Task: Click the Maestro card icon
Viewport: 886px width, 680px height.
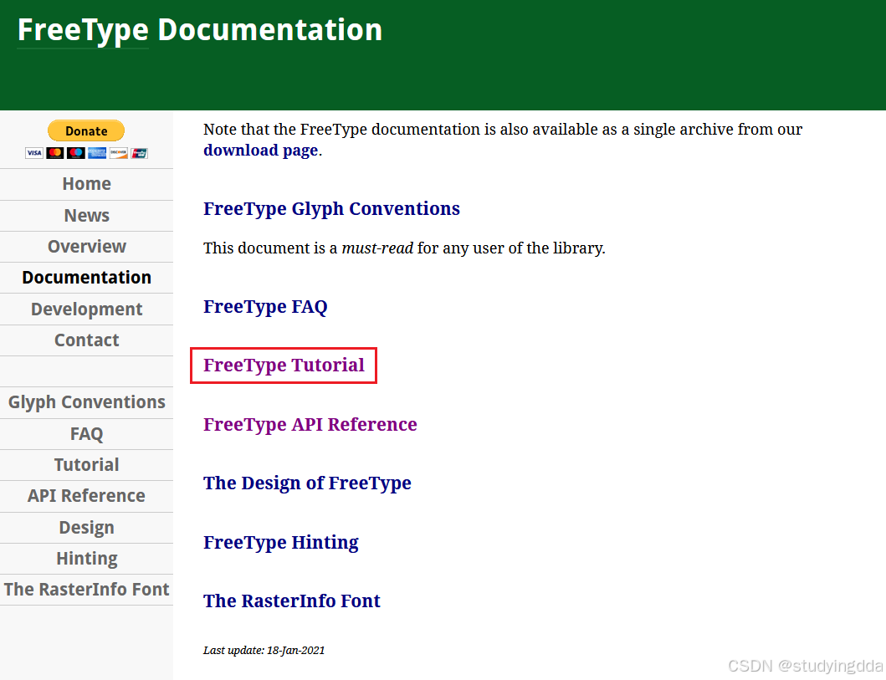Action: click(76, 153)
